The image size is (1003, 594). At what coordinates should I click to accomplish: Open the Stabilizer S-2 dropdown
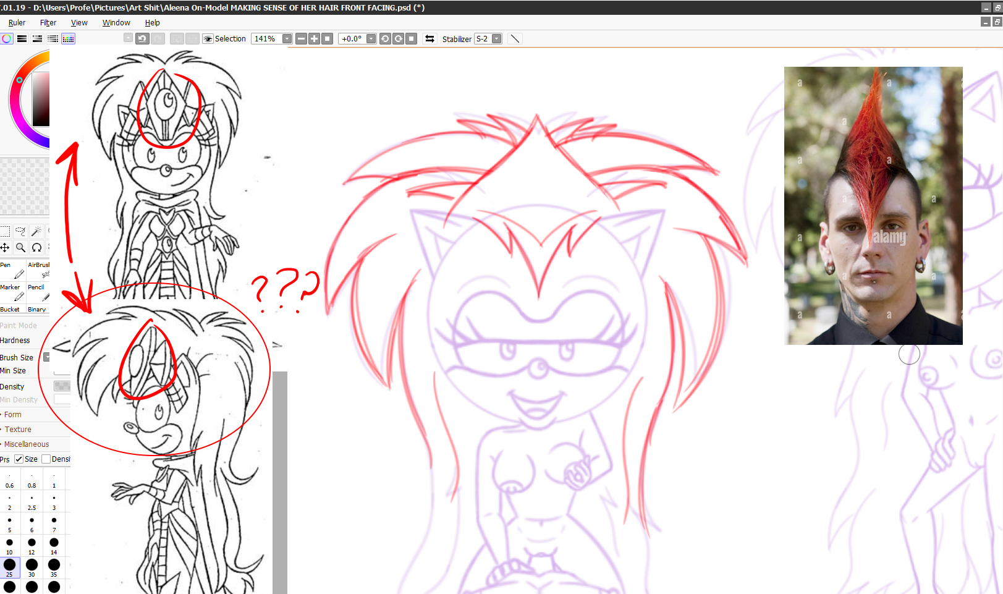(496, 38)
